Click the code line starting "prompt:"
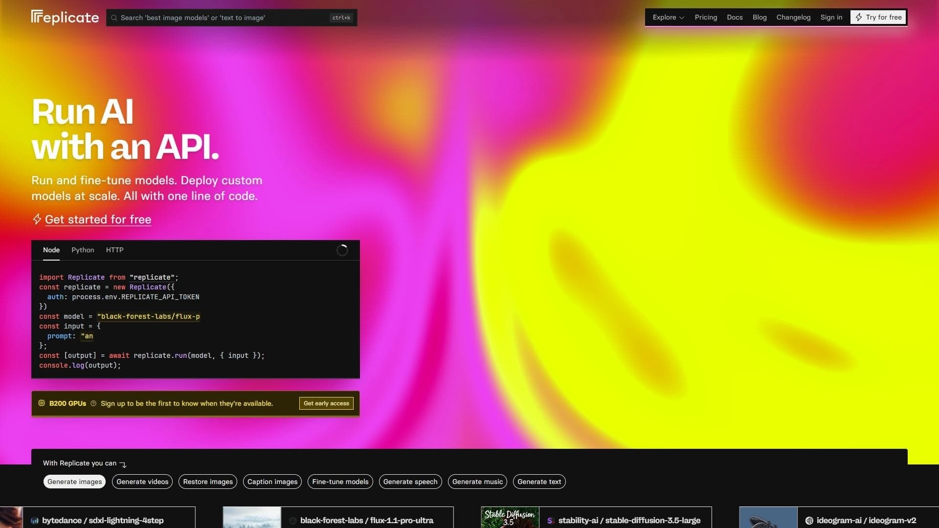The image size is (939, 528). coord(70,336)
